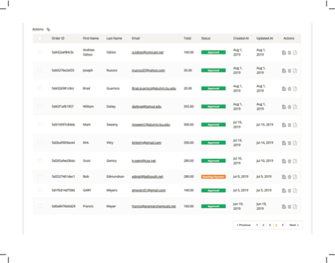The width and height of the screenshot is (335, 263).
Task: Delete Francis Mayer's order via trash icon
Action: click(x=290, y=206)
